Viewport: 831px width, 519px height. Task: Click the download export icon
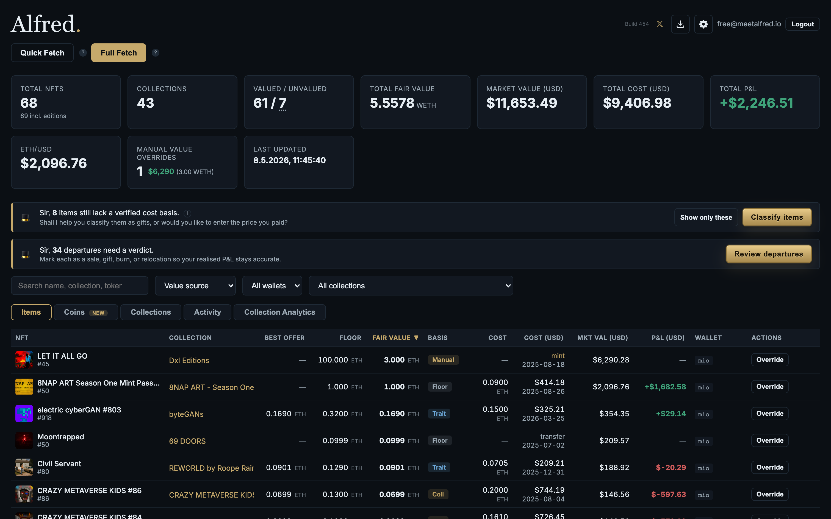click(680, 24)
